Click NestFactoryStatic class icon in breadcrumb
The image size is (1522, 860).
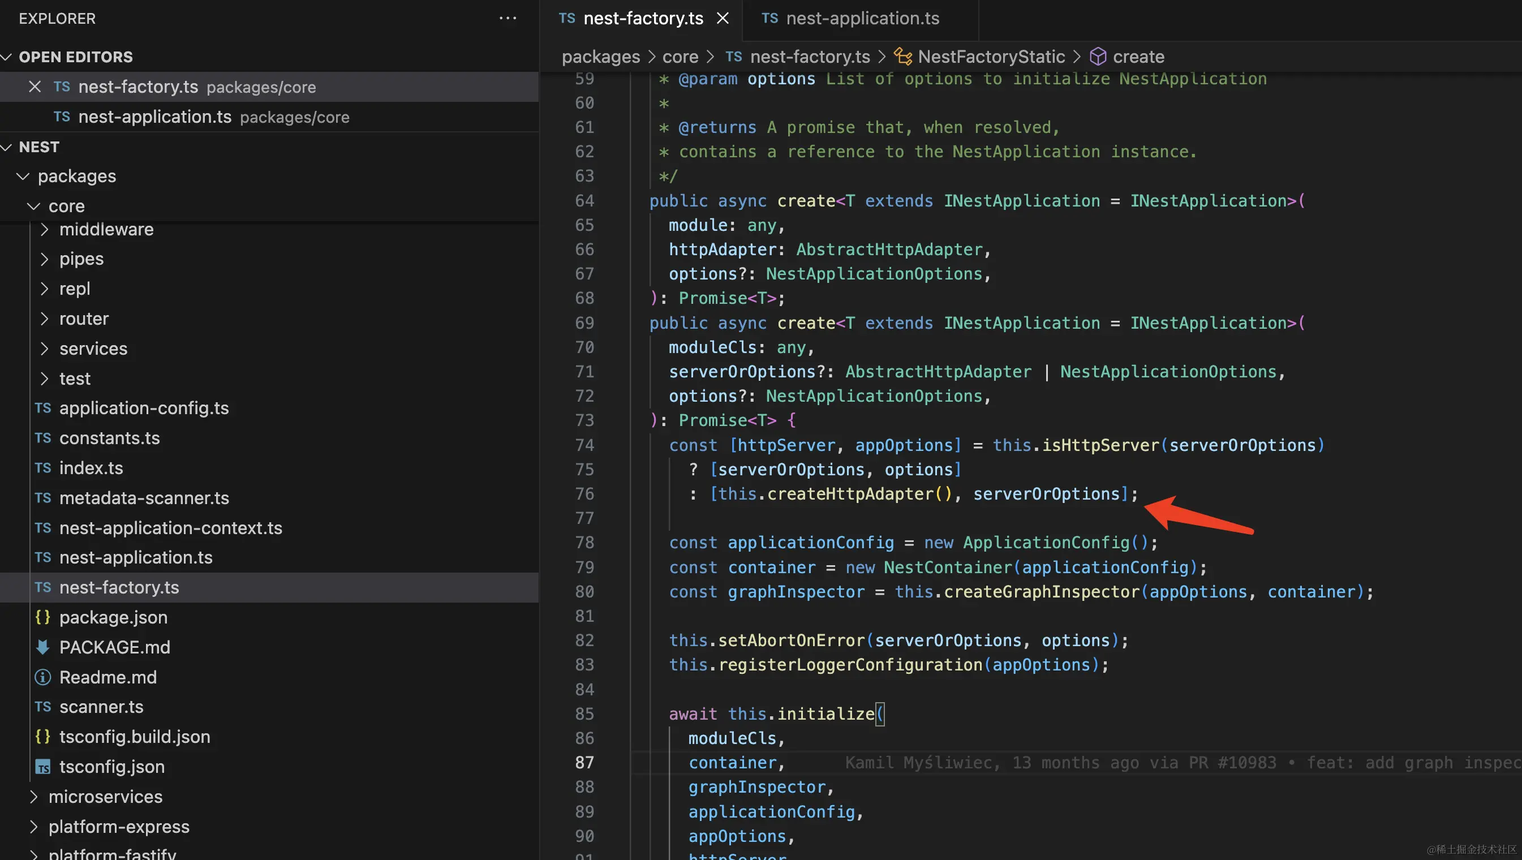pos(902,57)
